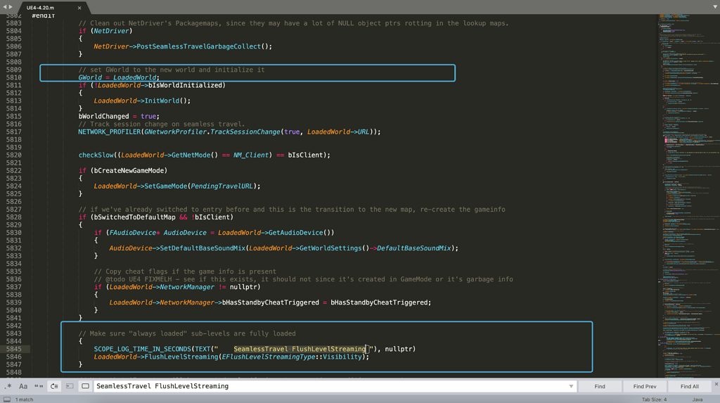This screenshot has width=720, height=403.
Task: Click '!LoadedWorld->bIsWorldInitialized' condition
Action: click(x=160, y=85)
